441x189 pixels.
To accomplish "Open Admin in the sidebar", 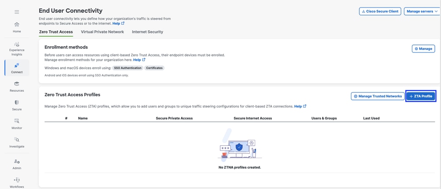I will 17,164.
